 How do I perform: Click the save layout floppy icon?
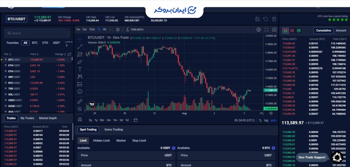tap(257, 19)
